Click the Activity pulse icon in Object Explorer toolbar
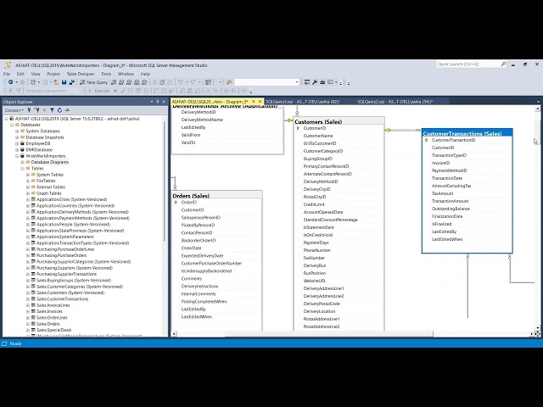 [68, 110]
